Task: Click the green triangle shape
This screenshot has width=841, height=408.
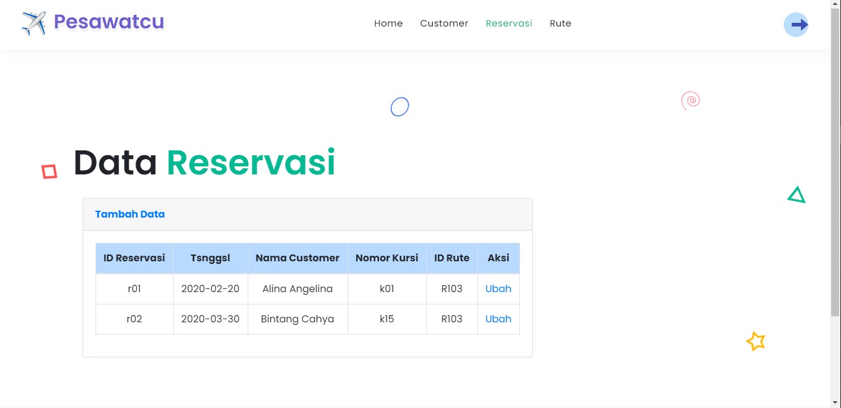Action: coord(796,195)
